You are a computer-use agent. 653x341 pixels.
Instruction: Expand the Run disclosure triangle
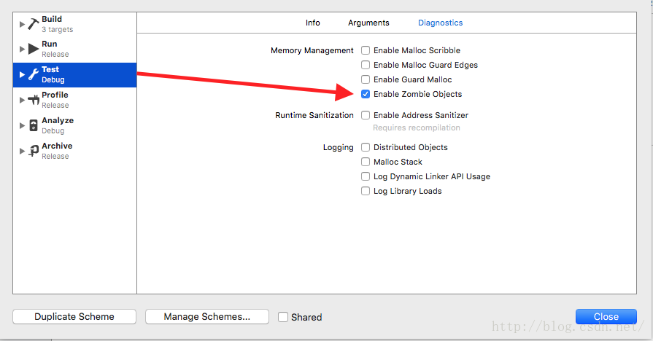pyautogui.click(x=22, y=49)
